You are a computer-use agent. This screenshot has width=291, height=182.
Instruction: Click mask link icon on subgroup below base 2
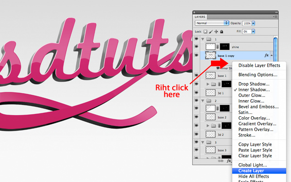point(219,126)
